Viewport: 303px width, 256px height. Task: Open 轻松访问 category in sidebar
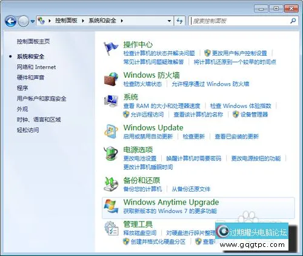point(28,130)
